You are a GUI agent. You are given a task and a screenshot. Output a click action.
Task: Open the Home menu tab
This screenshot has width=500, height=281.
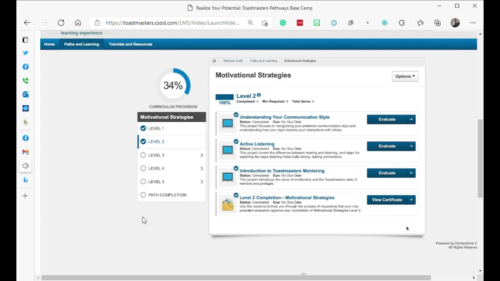49,44
